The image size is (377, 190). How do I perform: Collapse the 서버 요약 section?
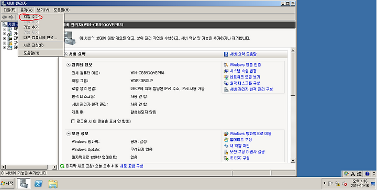pyautogui.click(x=66, y=54)
